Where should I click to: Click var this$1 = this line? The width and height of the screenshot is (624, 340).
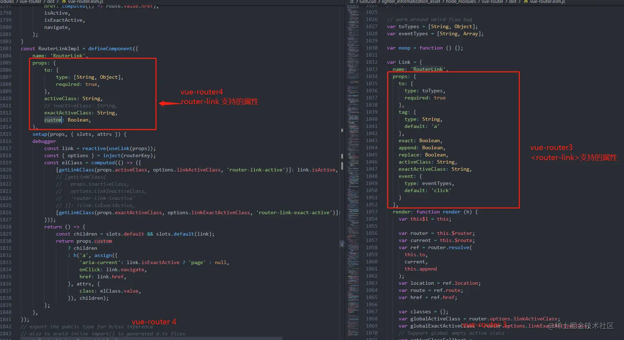(x=425, y=219)
